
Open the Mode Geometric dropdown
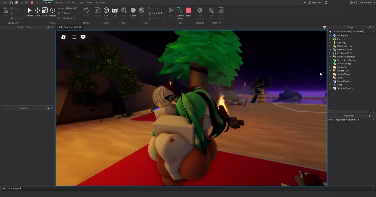72,8
